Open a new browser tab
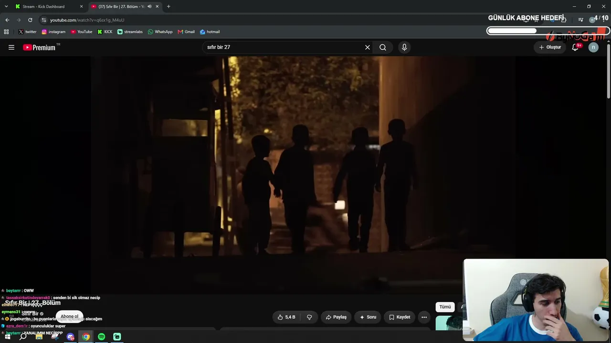This screenshot has width=611, height=343. (169, 7)
